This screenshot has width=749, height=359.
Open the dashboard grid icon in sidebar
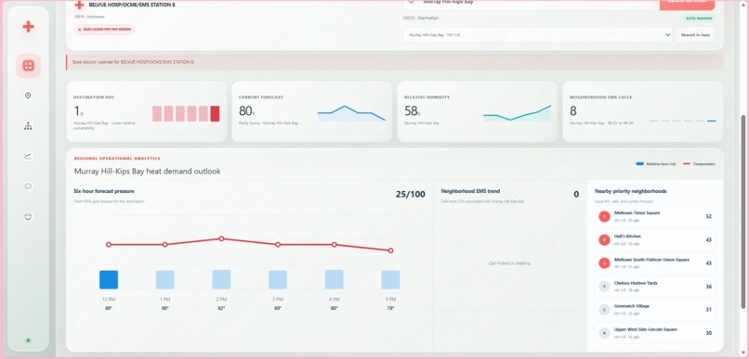[28, 66]
